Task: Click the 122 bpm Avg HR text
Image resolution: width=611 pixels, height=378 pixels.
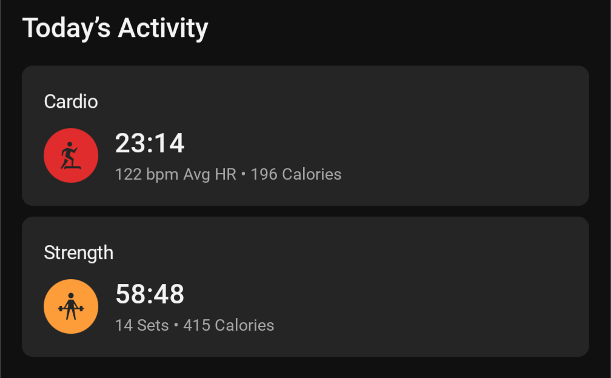Action: click(176, 174)
